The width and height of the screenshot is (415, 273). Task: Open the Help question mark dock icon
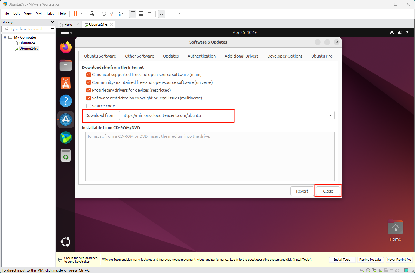pyautogui.click(x=66, y=101)
